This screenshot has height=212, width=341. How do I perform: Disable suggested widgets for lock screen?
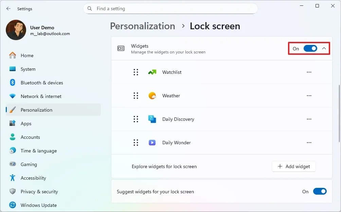point(320,191)
